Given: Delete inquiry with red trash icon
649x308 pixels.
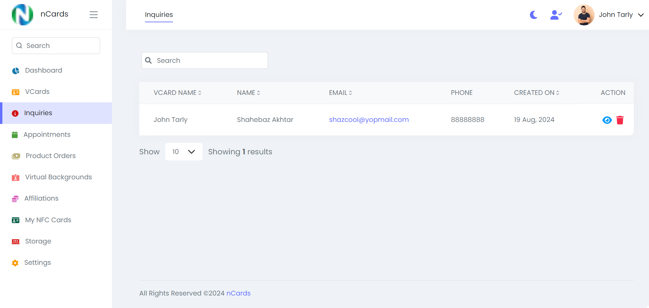Looking at the screenshot, I should click(620, 120).
